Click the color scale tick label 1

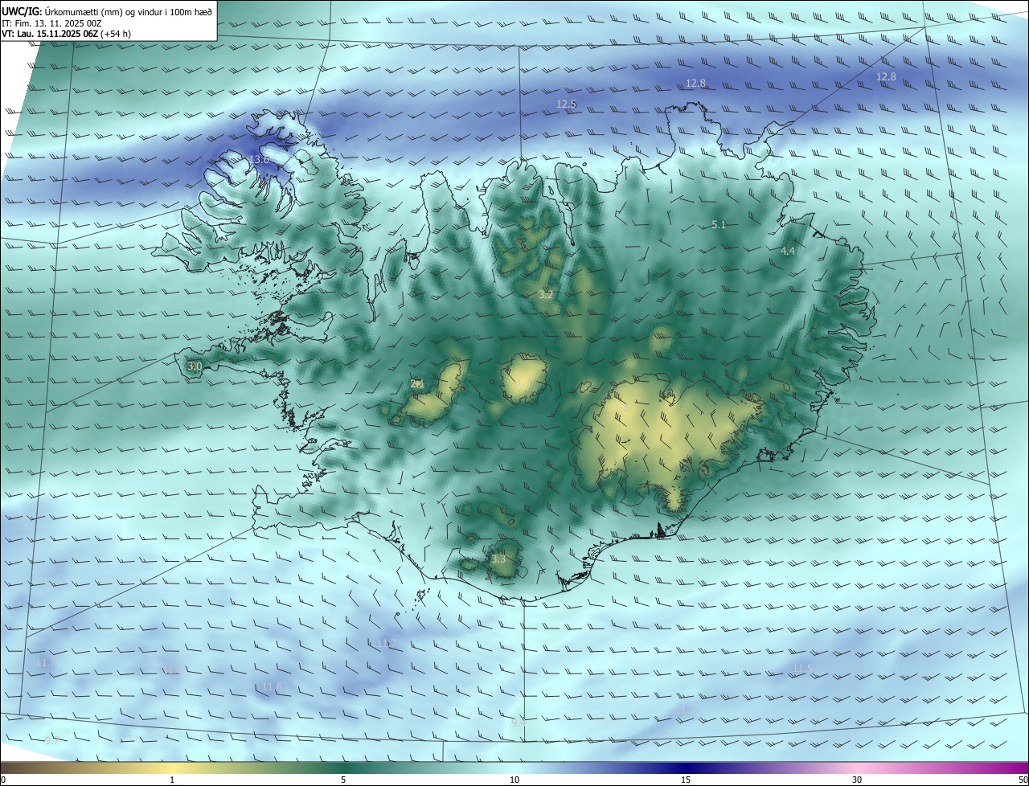pos(172,780)
